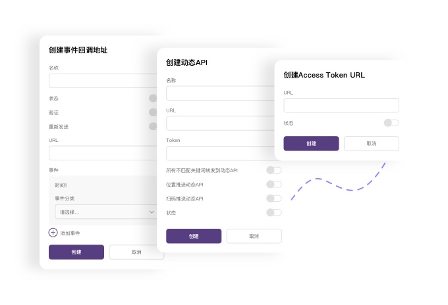The width and height of the screenshot is (448, 305).
Task: Click the URL field in 创建动态API
Action: pyautogui.click(x=223, y=123)
